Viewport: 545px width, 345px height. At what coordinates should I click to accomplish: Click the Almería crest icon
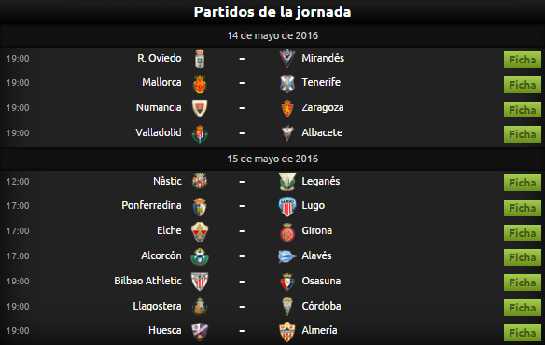click(287, 332)
